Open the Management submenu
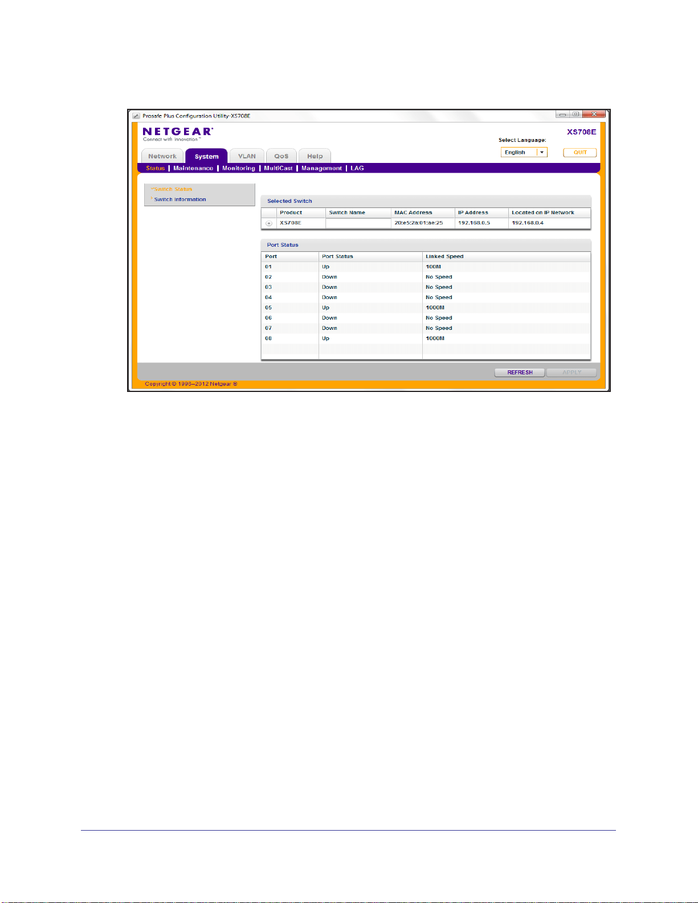Screen dimensions: 698x903 pos(321,168)
